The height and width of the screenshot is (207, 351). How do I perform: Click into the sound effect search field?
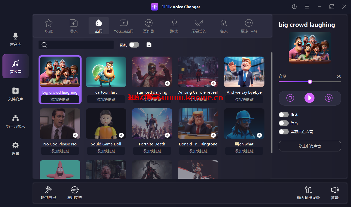pos(76,45)
